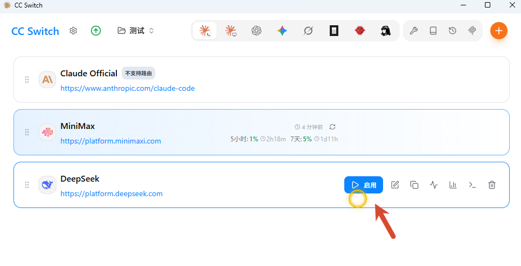This screenshot has height=266, width=521.
Task: Click the MiniMax drag handle
Action: point(27,132)
